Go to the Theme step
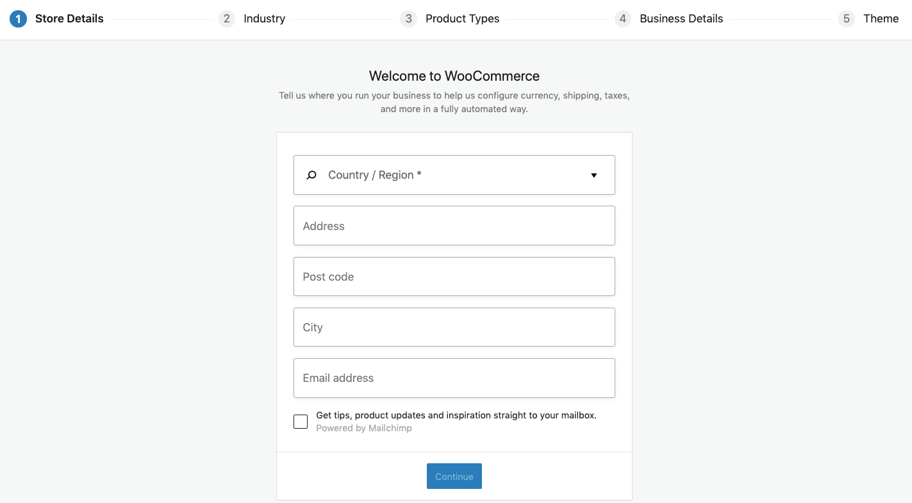The width and height of the screenshot is (912, 503). (881, 19)
